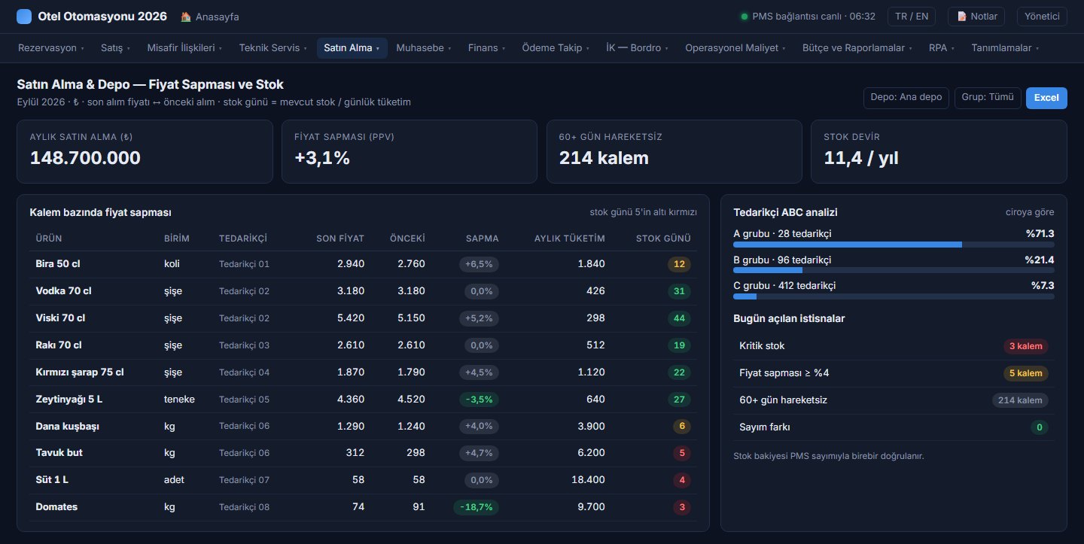Click the Fiyat Sapması (PPV) KPI card
Viewport: 1084px width, 544px height.
410,151
